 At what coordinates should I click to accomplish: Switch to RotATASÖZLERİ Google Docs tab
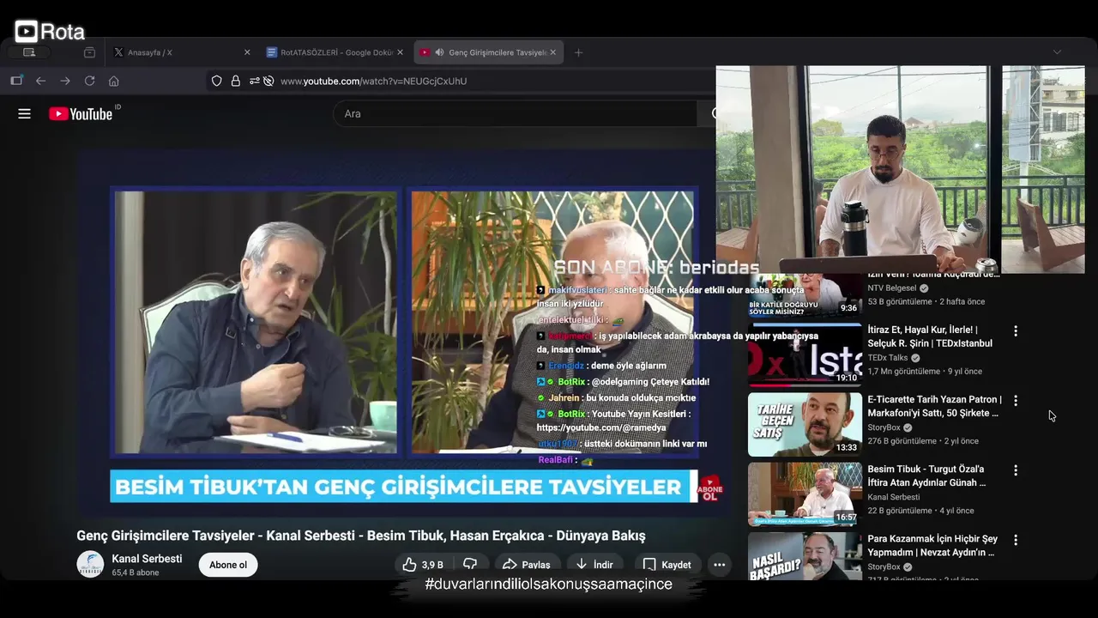(x=335, y=52)
